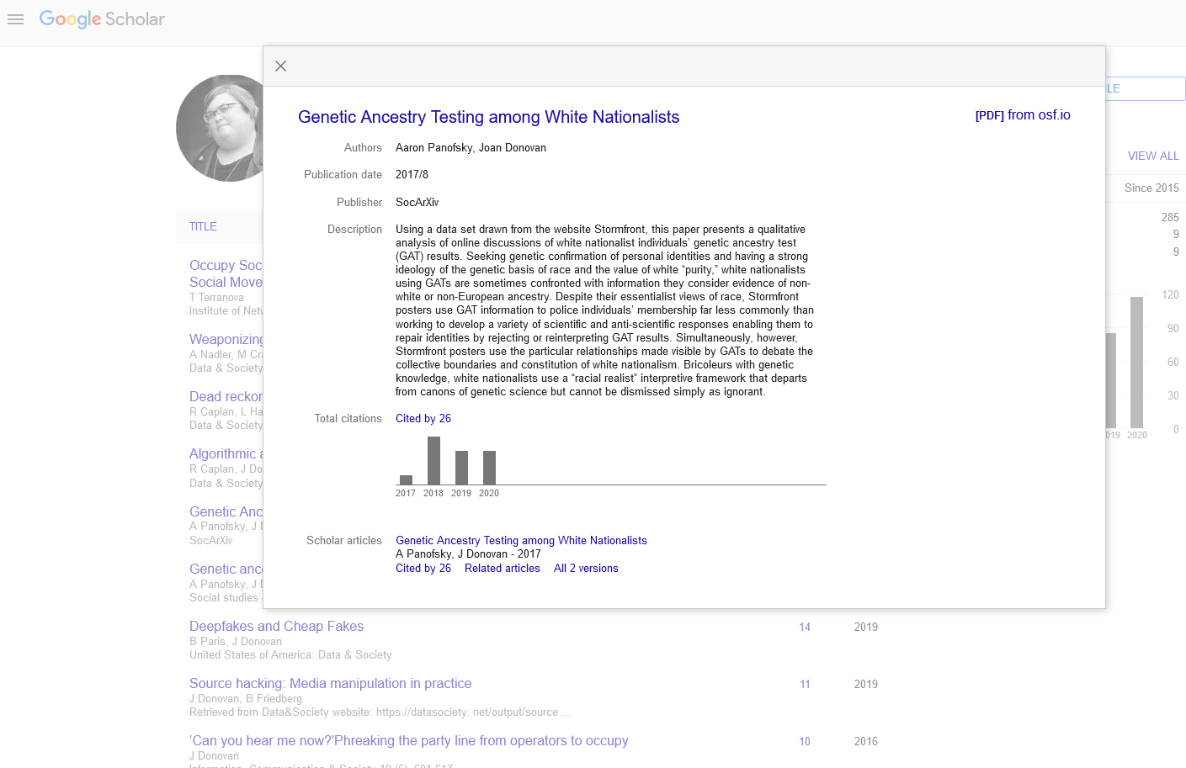The image size is (1186, 768).
Task: Click the 2017 citation bar
Action: click(x=406, y=479)
